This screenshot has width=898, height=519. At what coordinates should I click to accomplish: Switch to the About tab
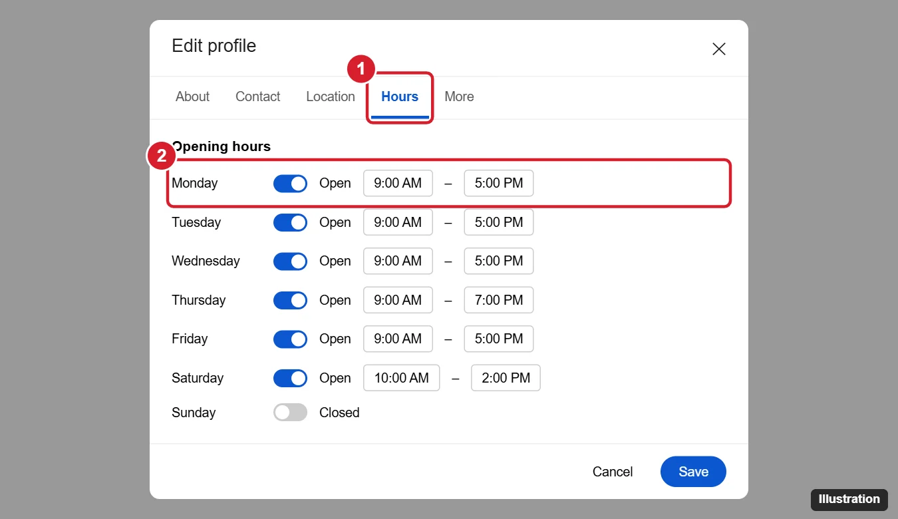pos(192,96)
